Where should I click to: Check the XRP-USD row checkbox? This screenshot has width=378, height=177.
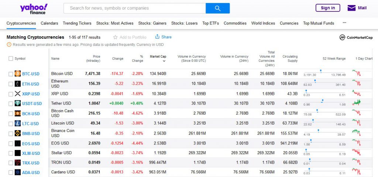(11, 94)
